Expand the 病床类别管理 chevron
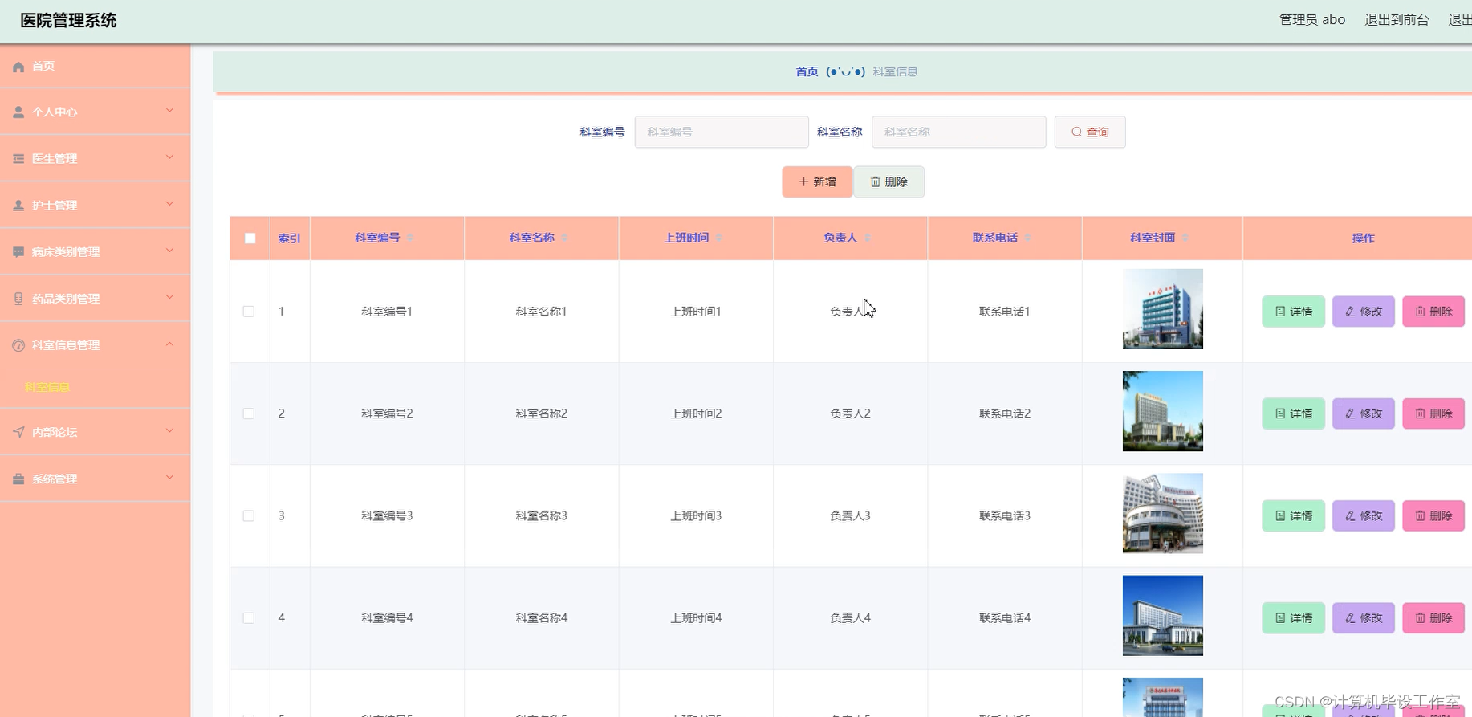Screen dimensions: 1472x717 click(x=169, y=250)
